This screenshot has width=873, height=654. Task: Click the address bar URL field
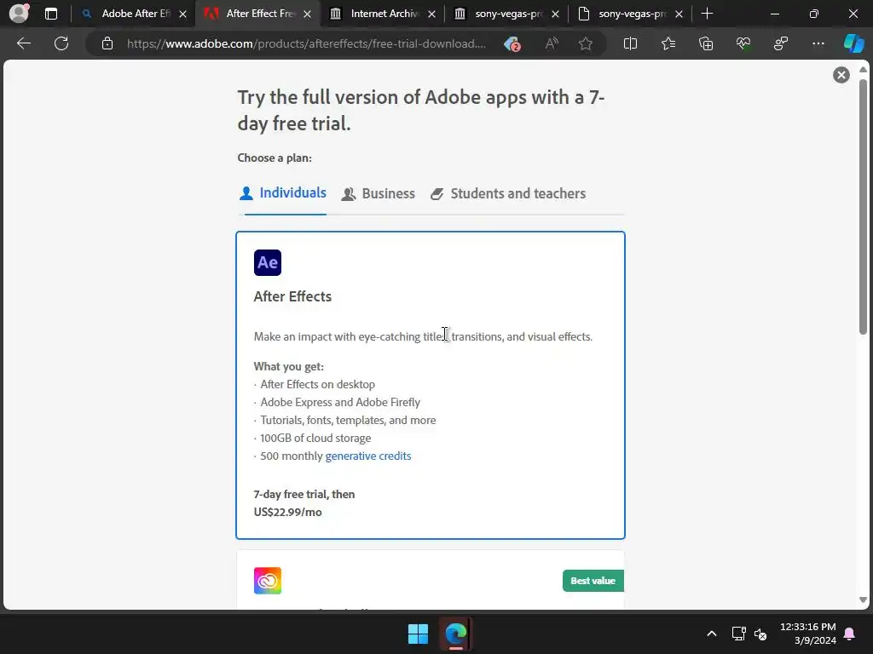(306, 43)
